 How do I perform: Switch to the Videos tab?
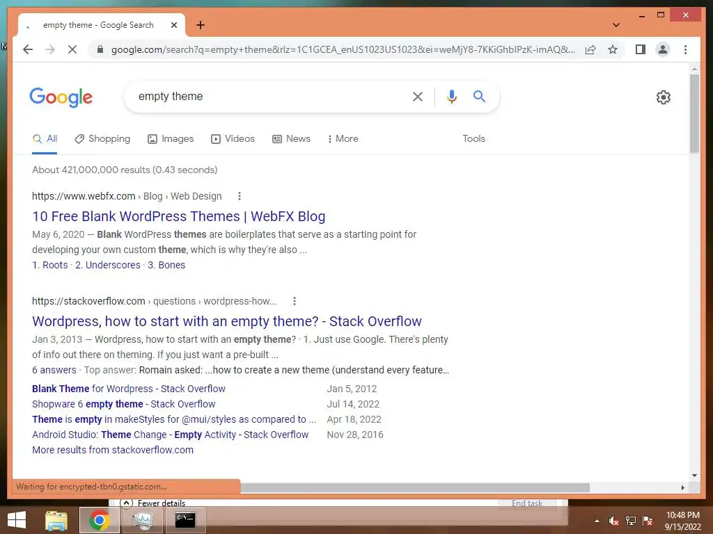pos(233,138)
